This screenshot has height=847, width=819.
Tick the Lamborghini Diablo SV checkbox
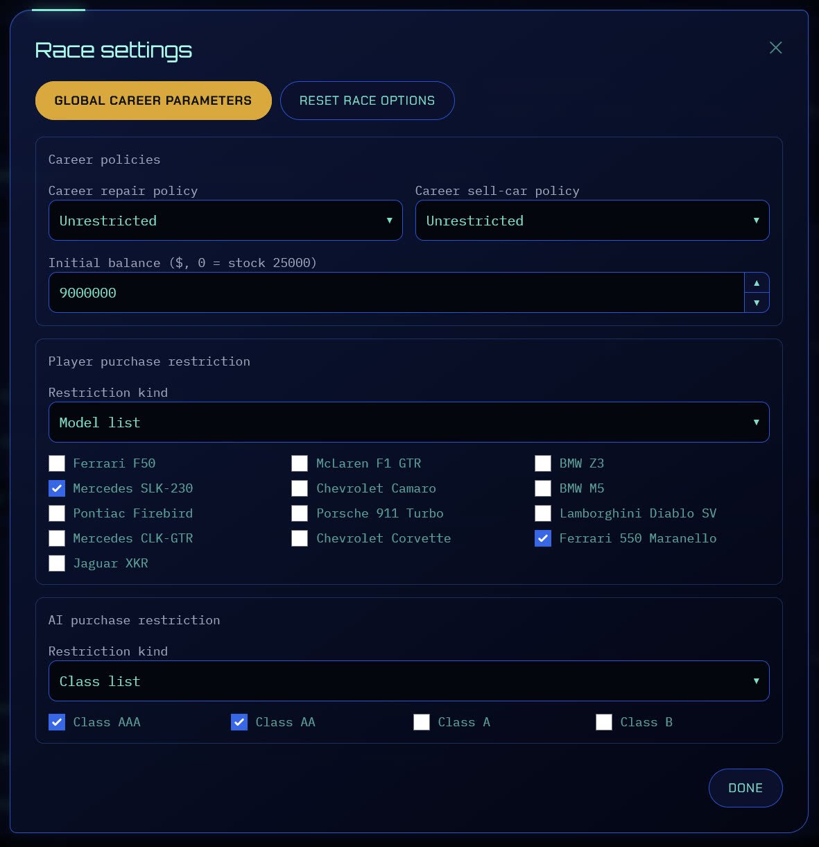543,513
